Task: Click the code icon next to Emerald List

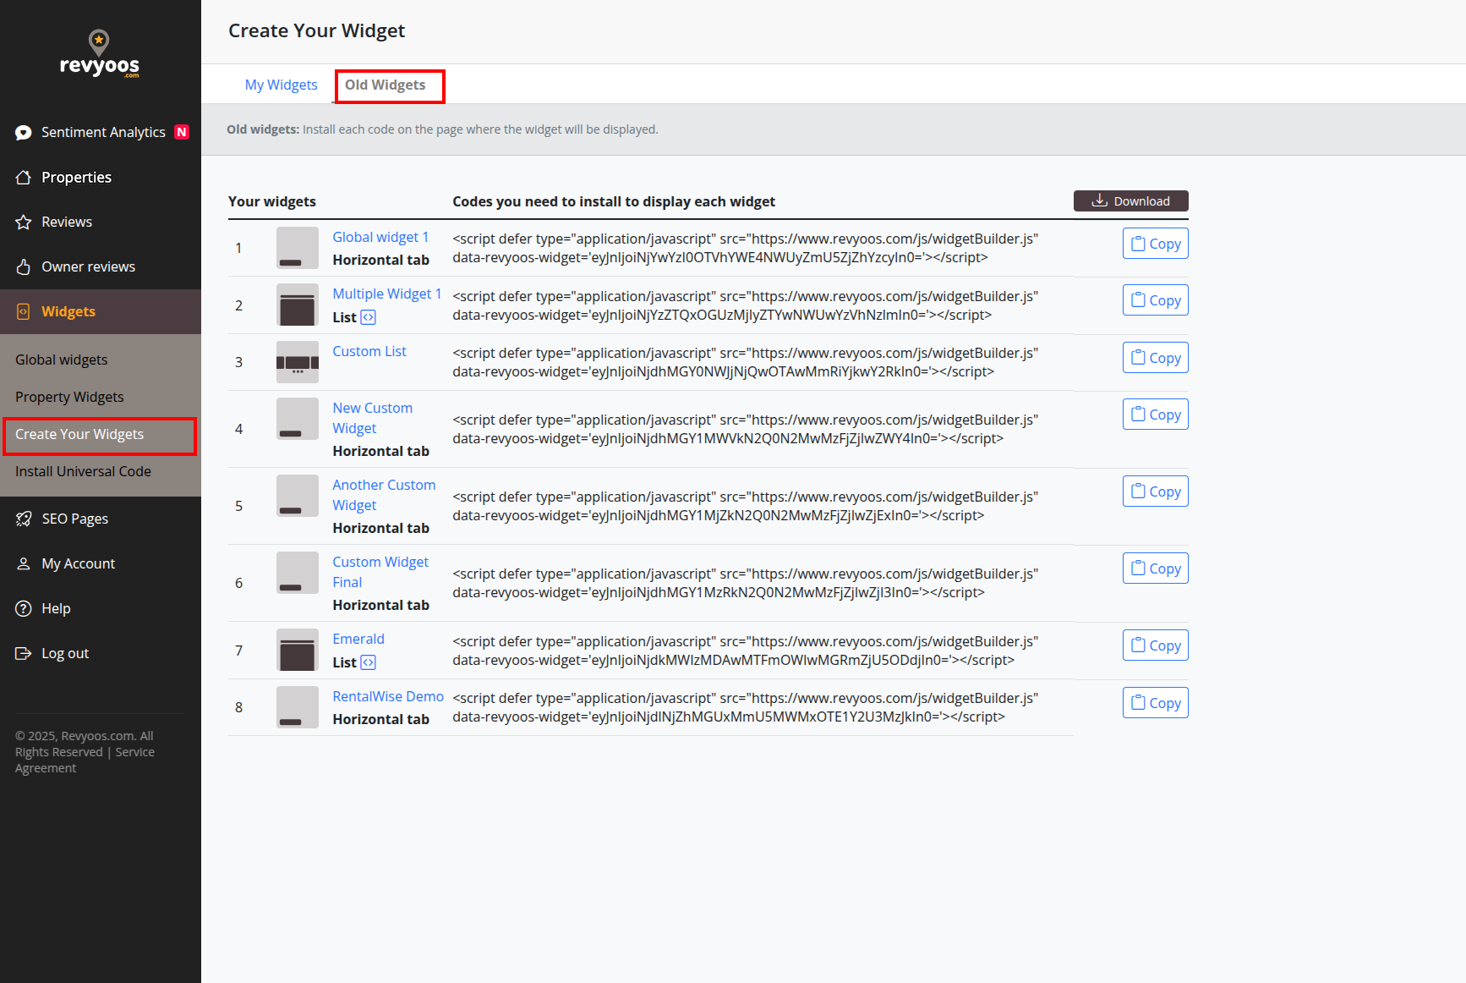Action: pyautogui.click(x=369, y=662)
